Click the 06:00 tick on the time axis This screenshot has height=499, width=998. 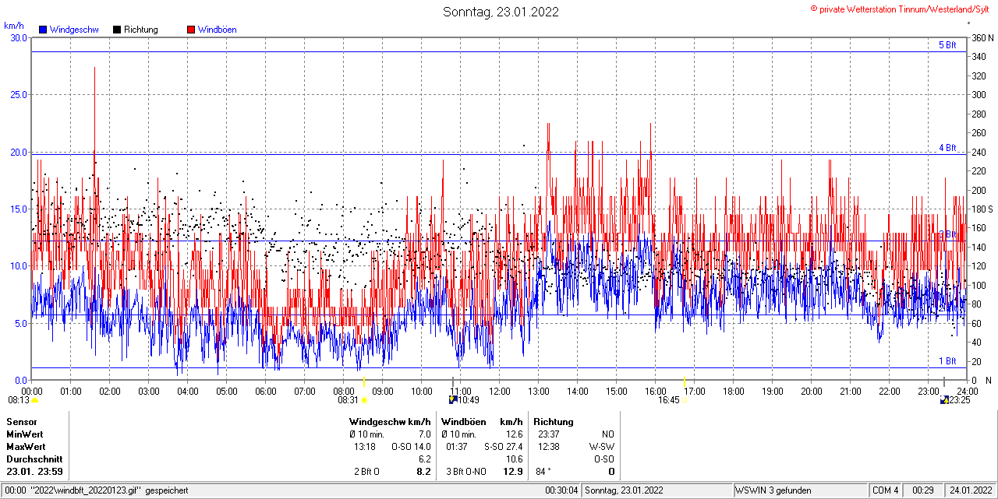tap(265, 391)
